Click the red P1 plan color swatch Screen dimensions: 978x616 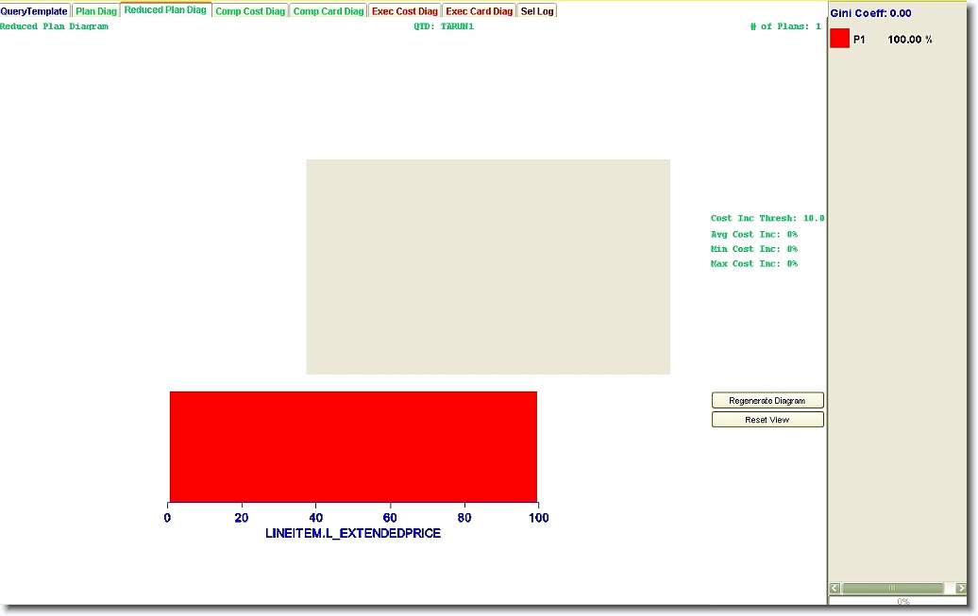[839, 39]
